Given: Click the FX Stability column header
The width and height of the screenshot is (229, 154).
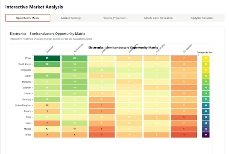Looking at the screenshot, I should 188,49.
